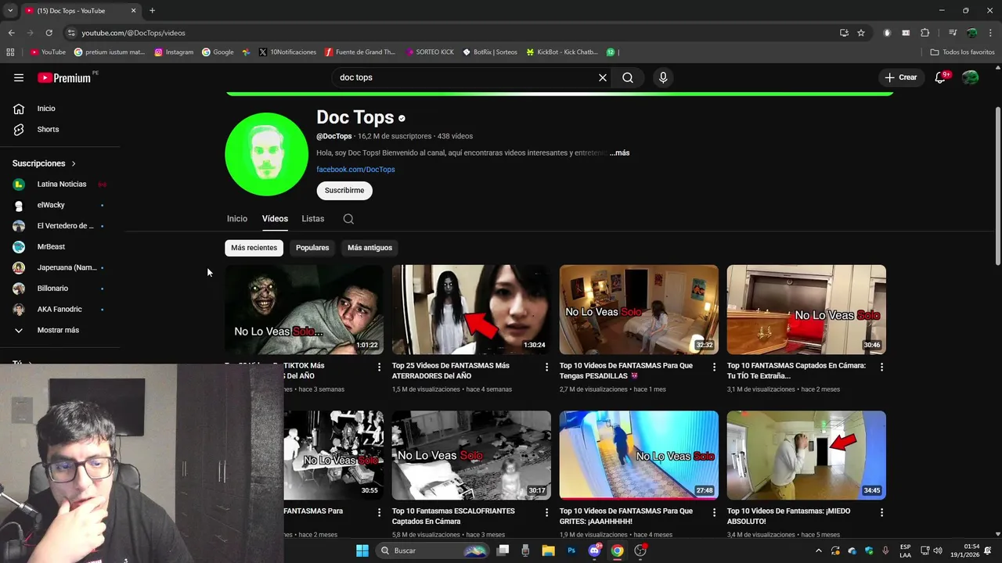Screen dimensions: 1002x563
Task: Reload the page in Chrome
Action: point(49,33)
